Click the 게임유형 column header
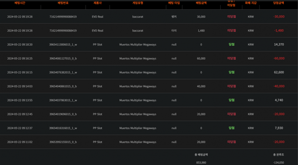 pyautogui.click(x=138, y=3)
